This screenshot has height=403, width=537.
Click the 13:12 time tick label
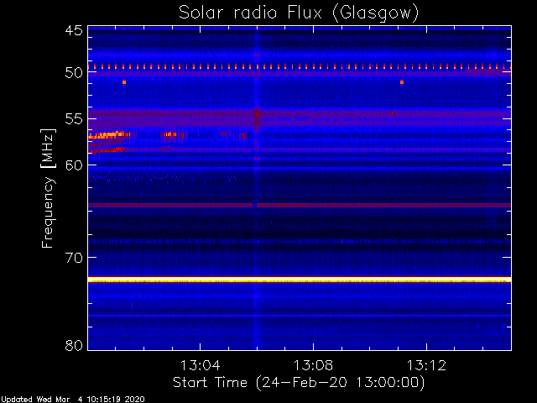coord(426,365)
